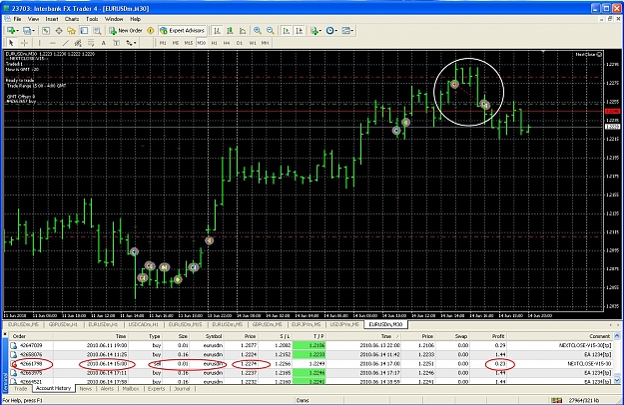Open the Journal terminal tab
Viewport: 624px width, 405px height.
pyautogui.click(x=182, y=389)
